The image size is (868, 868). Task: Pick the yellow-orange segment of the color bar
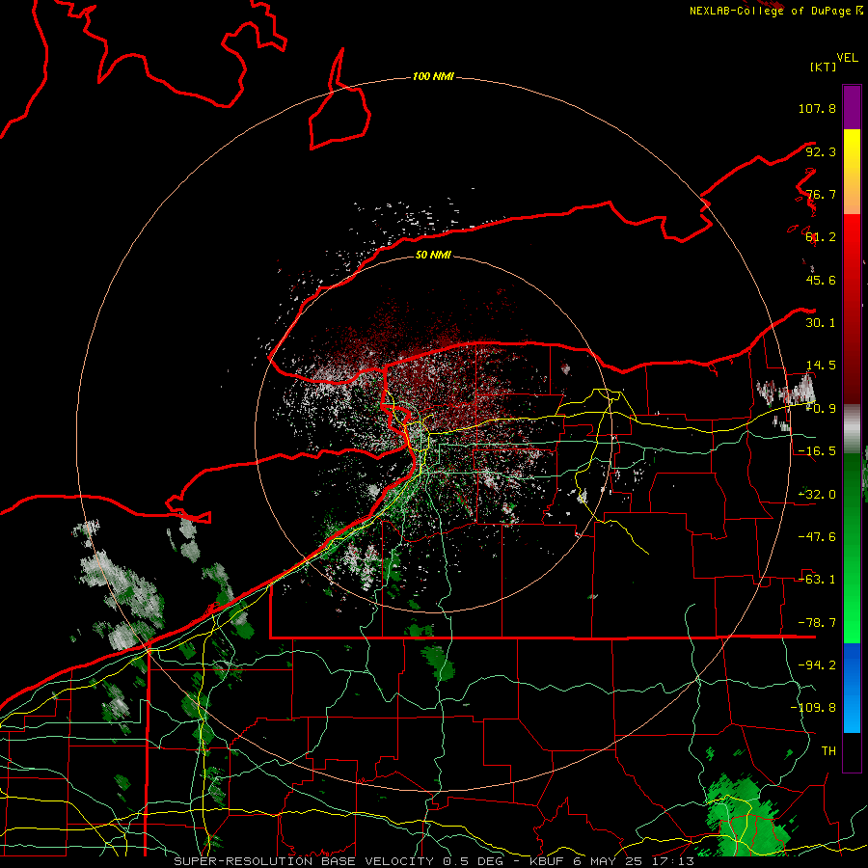(x=852, y=172)
